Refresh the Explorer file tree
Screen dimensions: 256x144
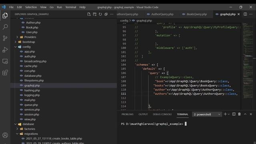click(100, 14)
